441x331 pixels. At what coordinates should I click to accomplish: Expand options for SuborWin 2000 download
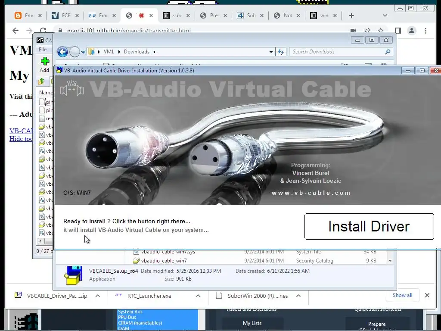point(298,296)
